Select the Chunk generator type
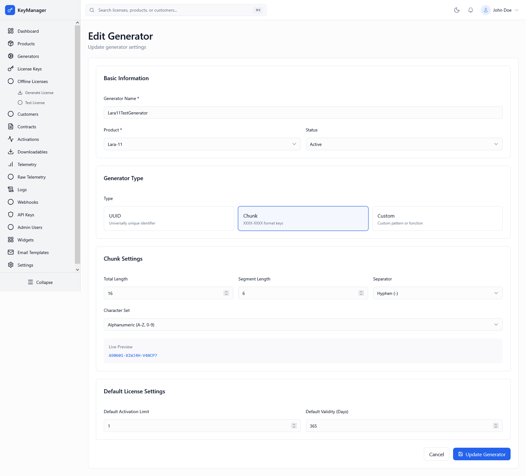The height and width of the screenshot is (476, 526). pyautogui.click(x=303, y=219)
